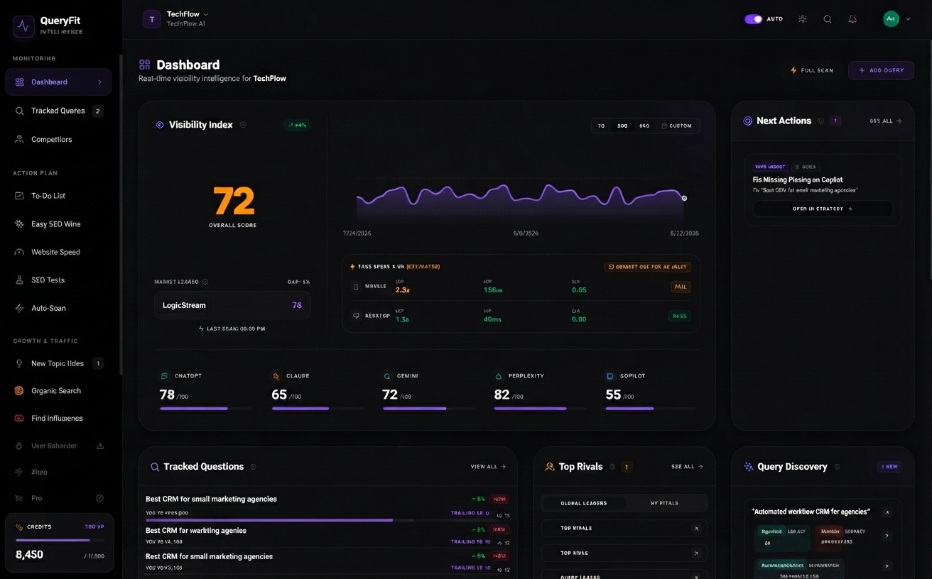Collapse the Automated workflow CRM query card
The width and height of the screenshot is (932, 579).
pyautogui.click(x=887, y=512)
